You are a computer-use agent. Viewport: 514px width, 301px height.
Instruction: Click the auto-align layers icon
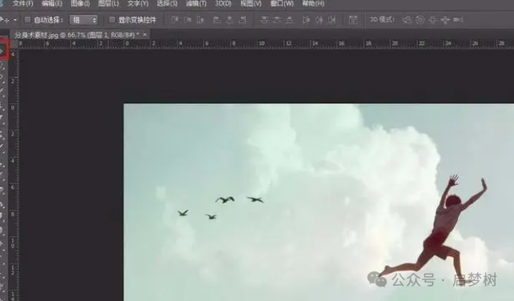pyautogui.click(x=353, y=20)
